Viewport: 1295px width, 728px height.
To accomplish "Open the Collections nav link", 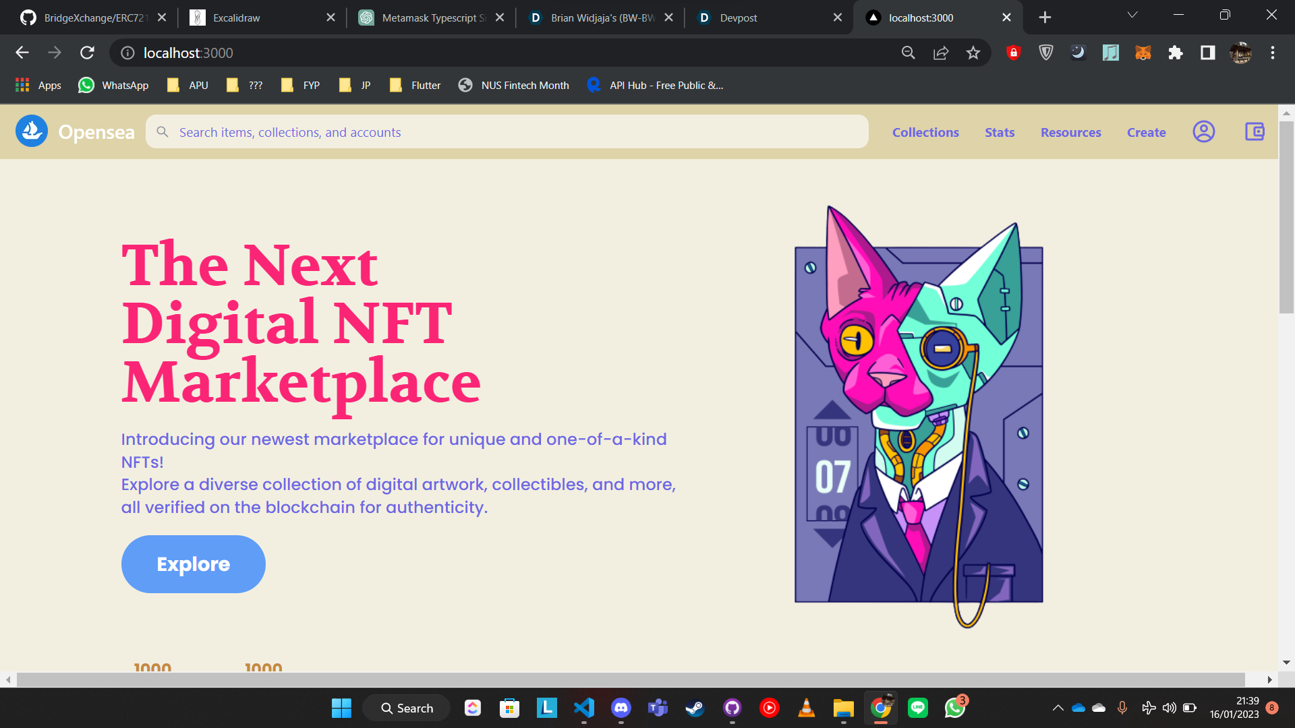I will click(x=925, y=132).
